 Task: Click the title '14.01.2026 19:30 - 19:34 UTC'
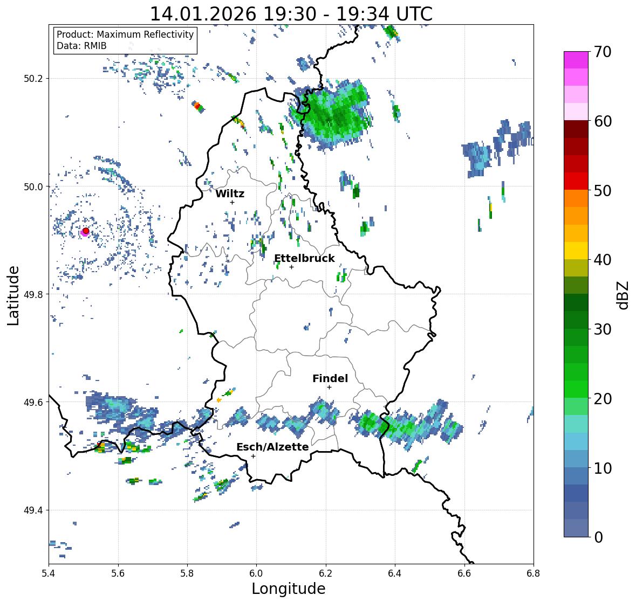pyautogui.click(x=291, y=14)
